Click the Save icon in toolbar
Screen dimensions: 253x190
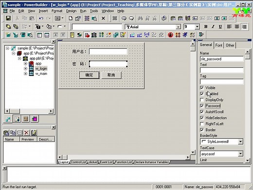point(8,18)
